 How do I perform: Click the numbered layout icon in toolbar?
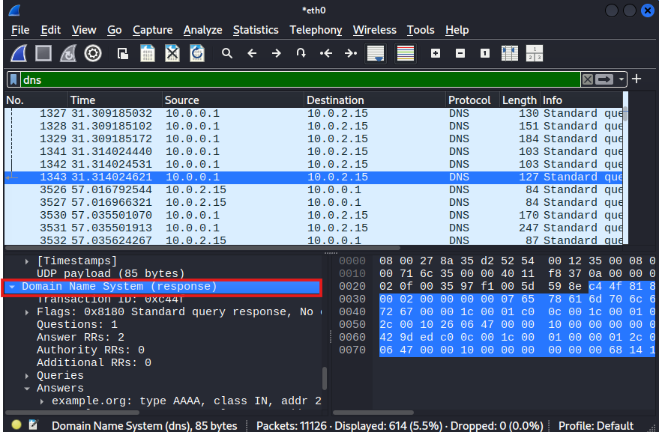(535, 53)
